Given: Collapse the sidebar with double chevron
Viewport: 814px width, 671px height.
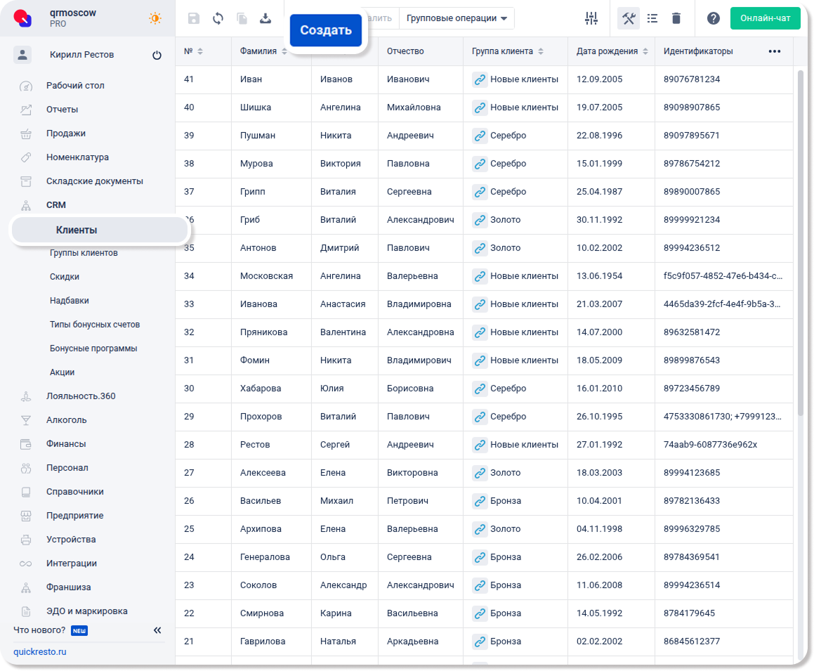Looking at the screenshot, I should coord(157,630).
